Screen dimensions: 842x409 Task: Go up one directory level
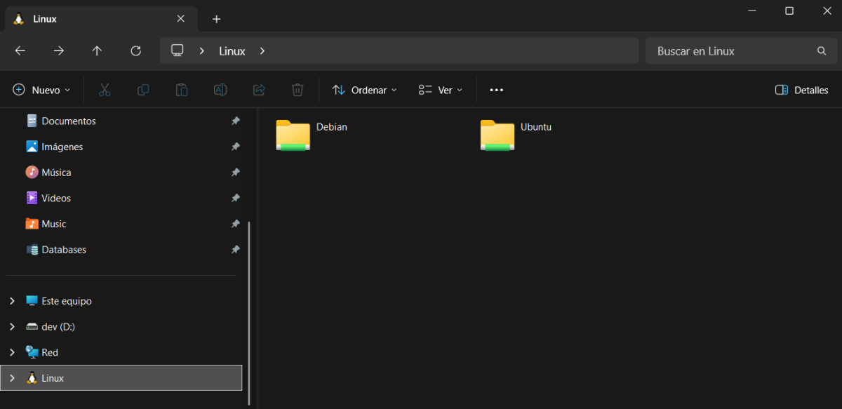tap(98, 51)
